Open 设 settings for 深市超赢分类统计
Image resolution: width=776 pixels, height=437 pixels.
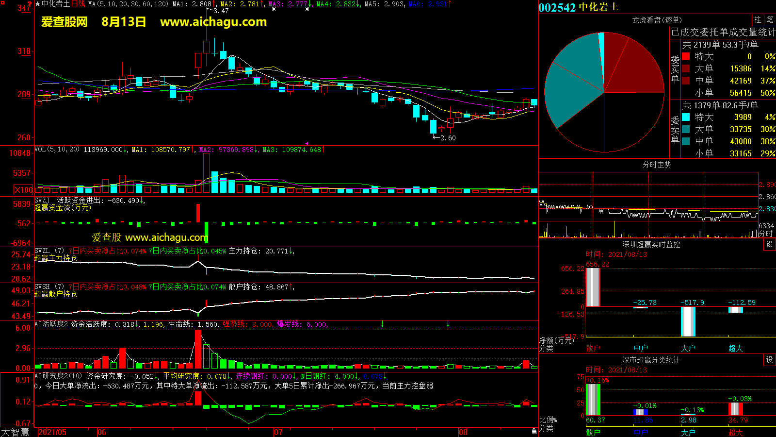click(x=770, y=360)
